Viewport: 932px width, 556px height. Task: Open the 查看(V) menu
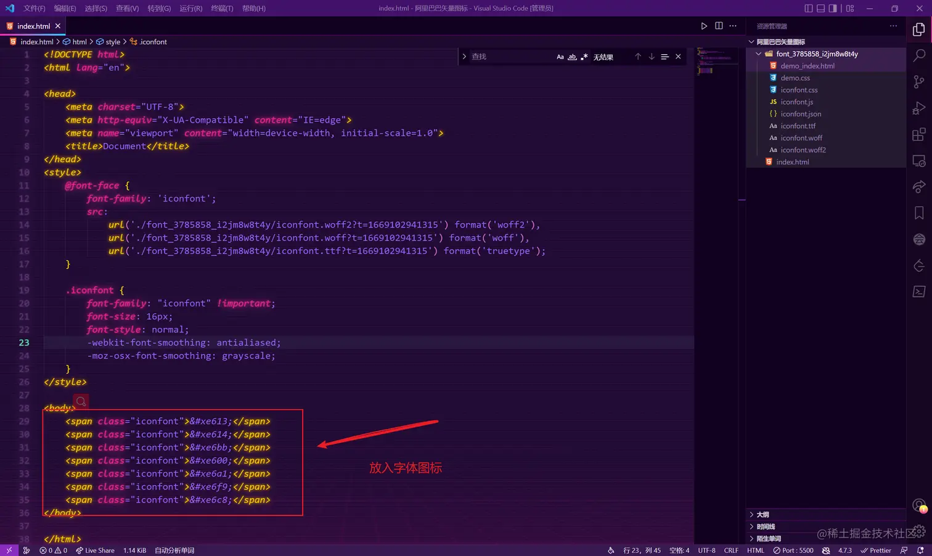pos(127,8)
